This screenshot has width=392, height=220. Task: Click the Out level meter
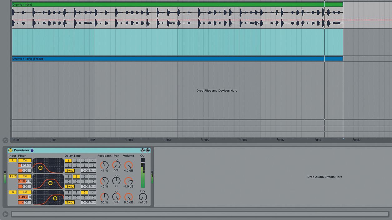point(143,173)
